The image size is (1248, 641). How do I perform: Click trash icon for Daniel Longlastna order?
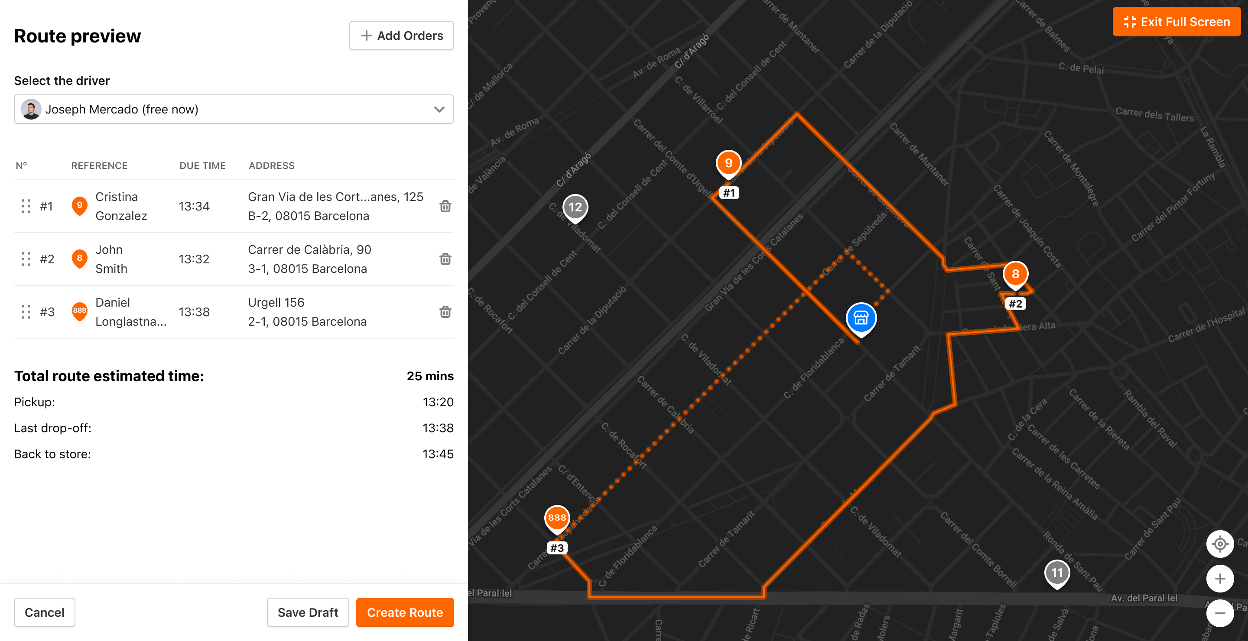(445, 312)
